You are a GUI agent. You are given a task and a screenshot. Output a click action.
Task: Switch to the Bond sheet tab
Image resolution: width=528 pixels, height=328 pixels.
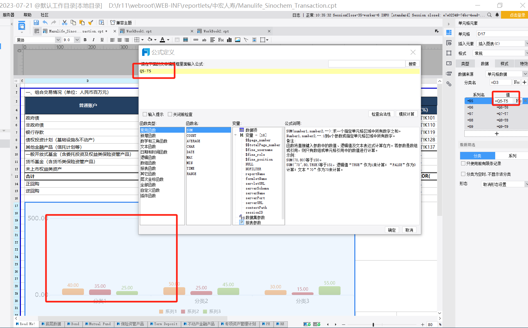click(x=73, y=324)
